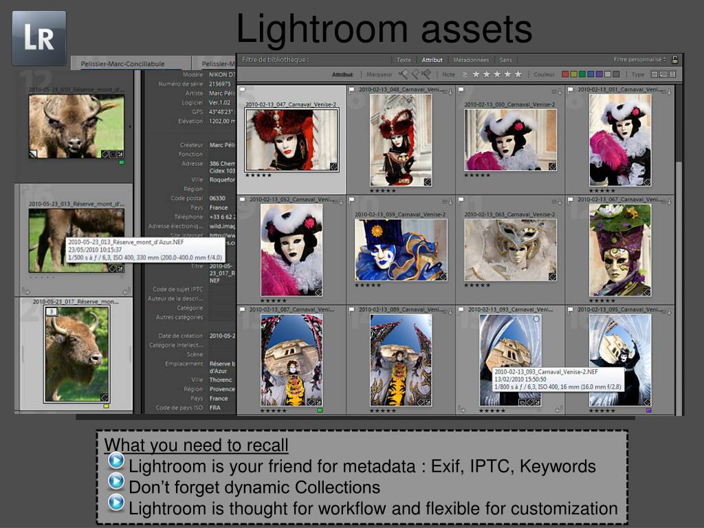Screen dimensions: 704x528
Task: Click develop badge on 050_Carnaval_Venise-2 thumbnail
Action: 552,166
